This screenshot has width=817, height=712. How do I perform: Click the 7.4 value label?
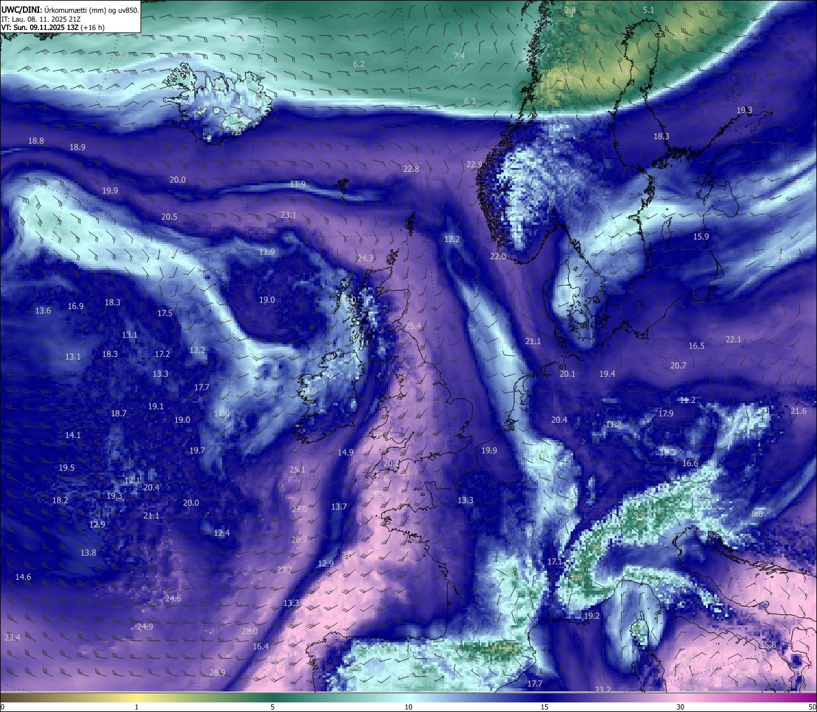459,56
